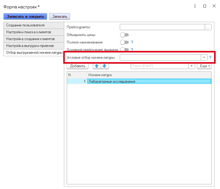Enable the Полное наименование switch
The image size is (220, 189).
124,42
